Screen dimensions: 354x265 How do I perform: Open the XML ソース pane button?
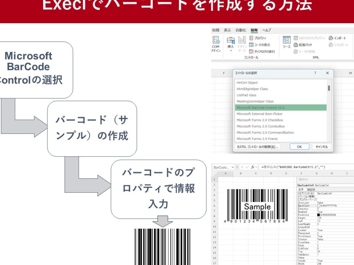pyautogui.click(x=287, y=42)
